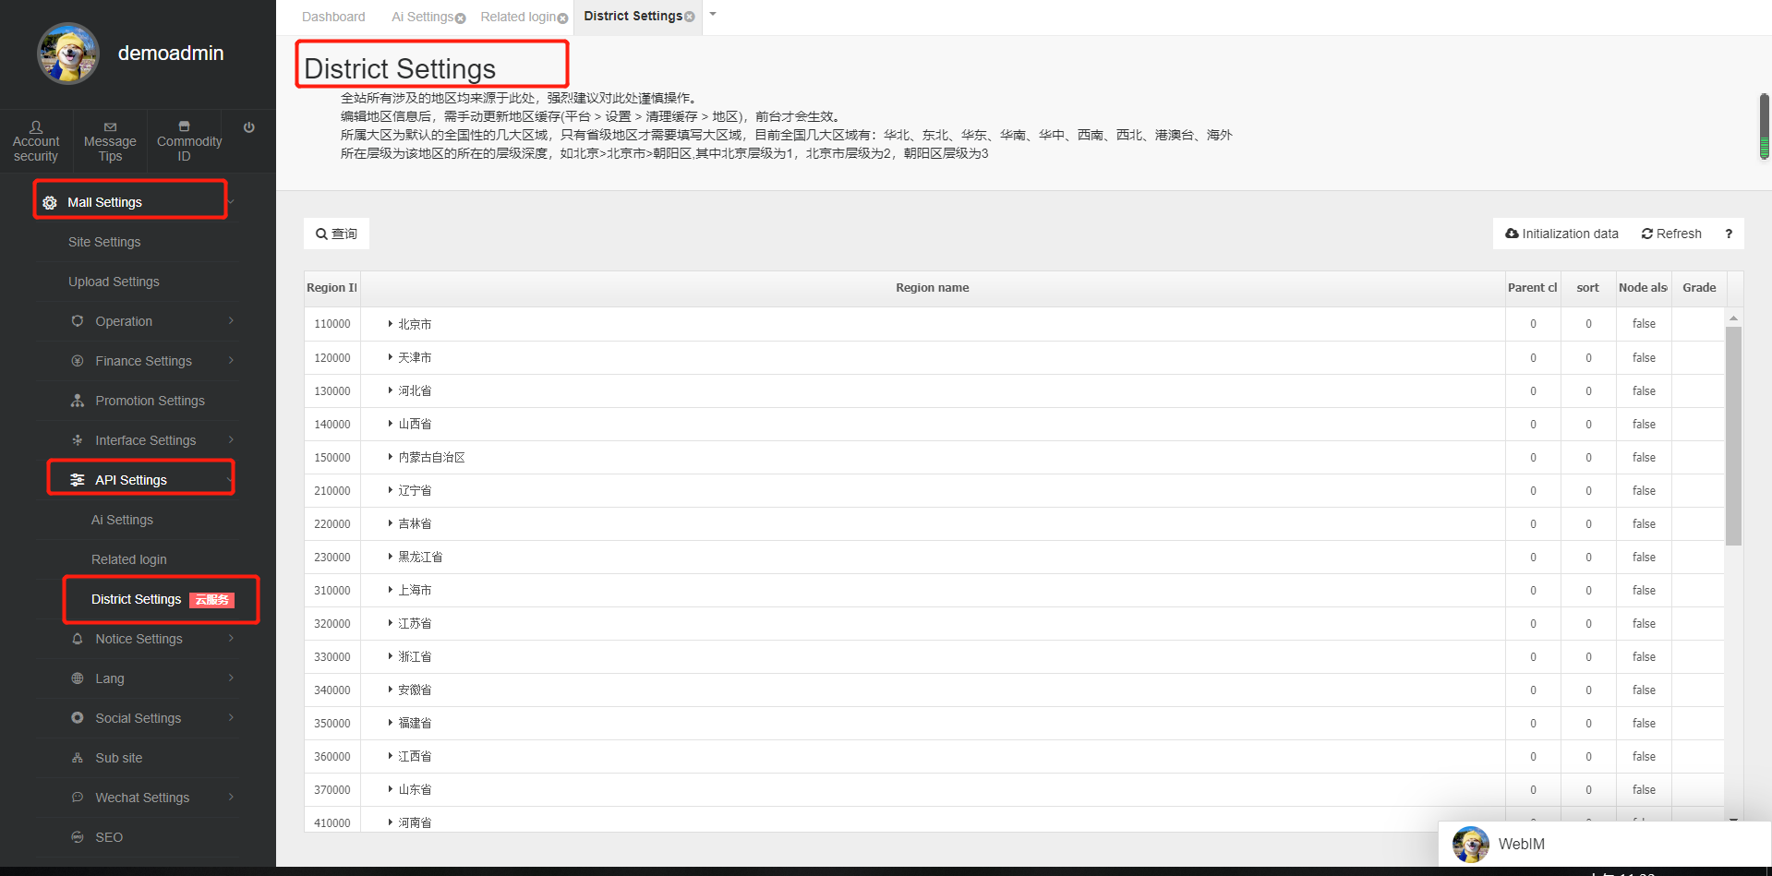Click the sort column header

click(x=1587, y=288)
